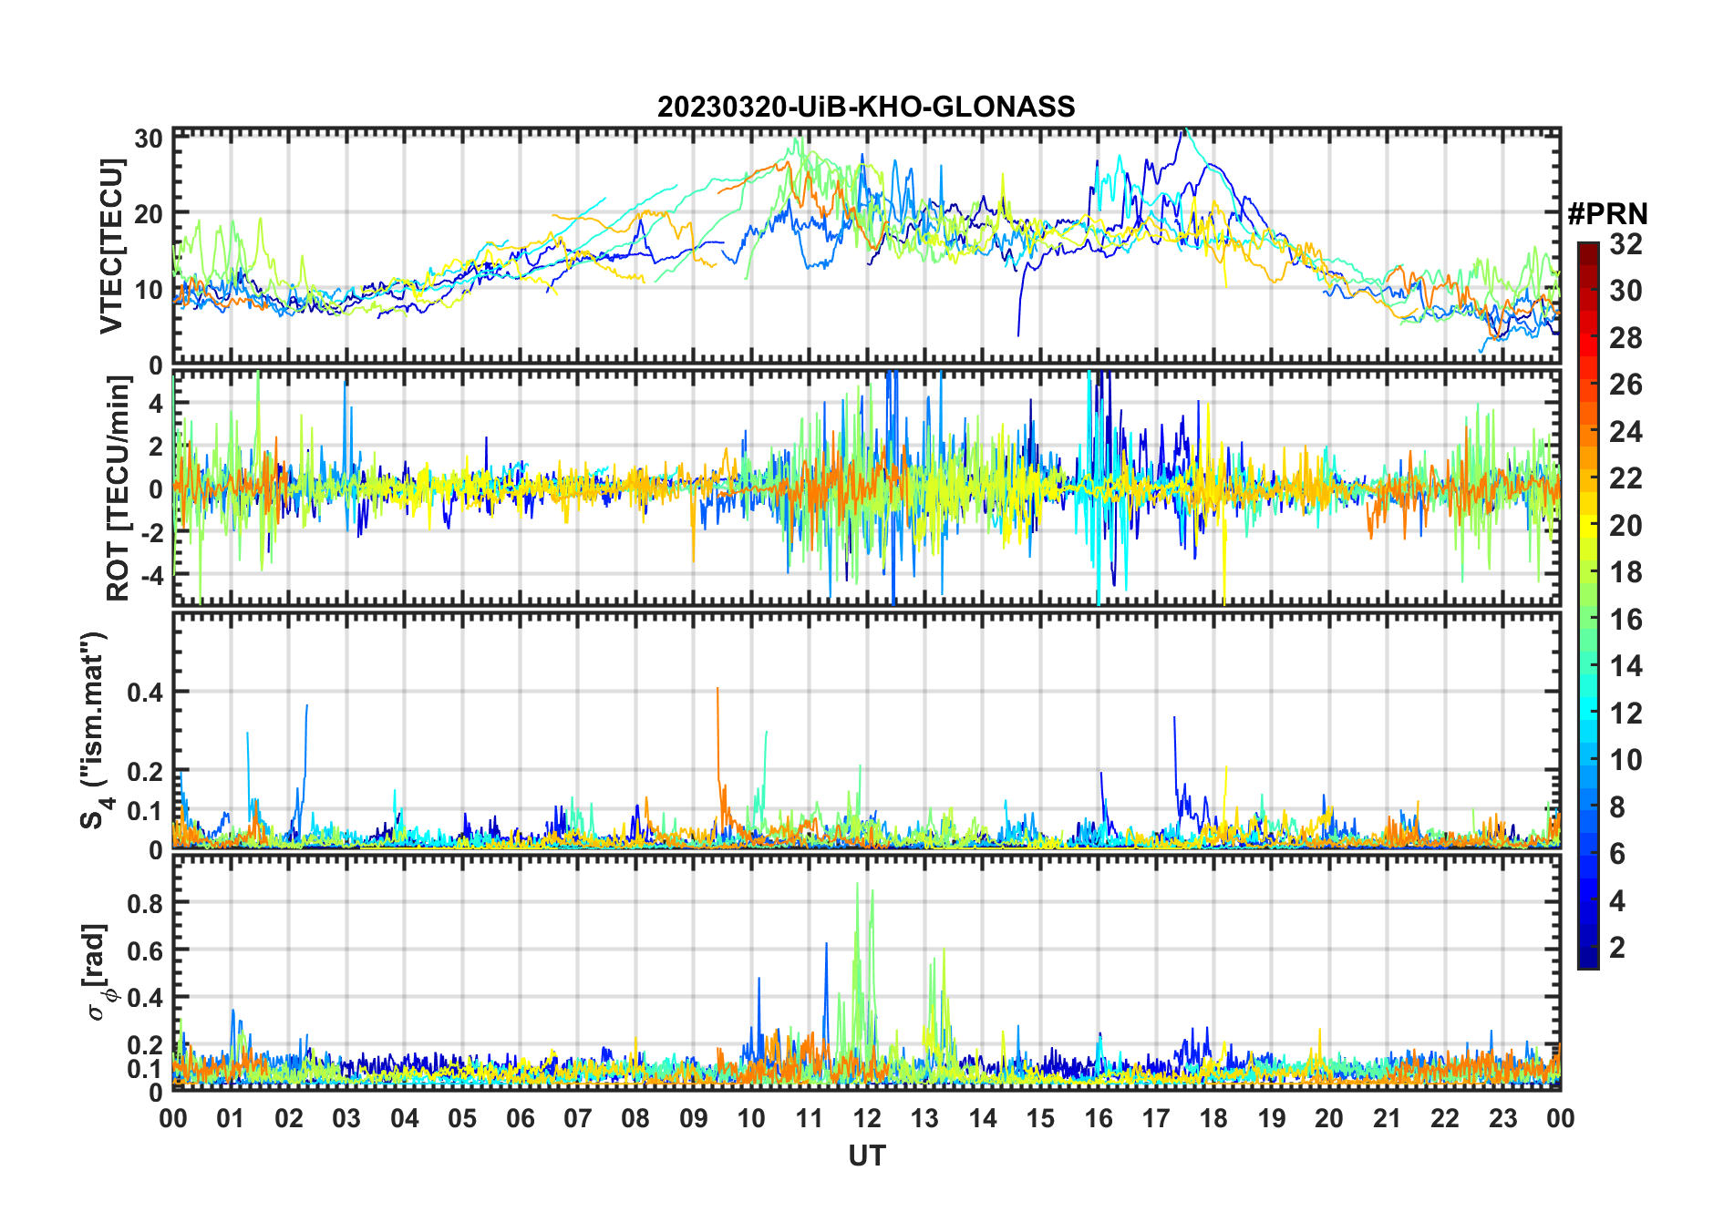
Task: Click sigma phi y-axis tick label 0.8
Action: (145, 903)
